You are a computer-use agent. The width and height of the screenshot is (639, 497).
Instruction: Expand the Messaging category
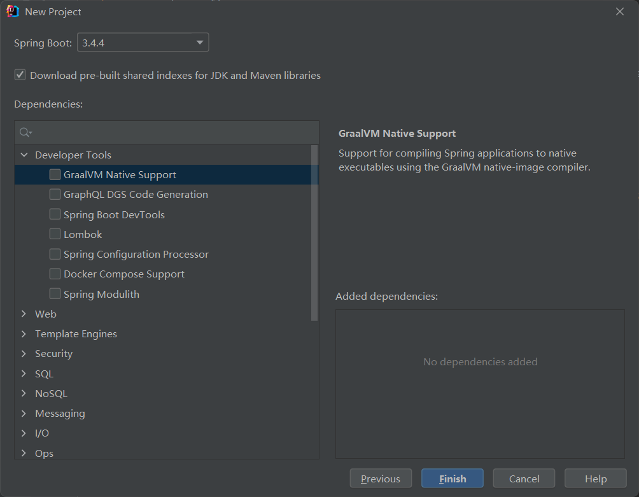(24, 413)
